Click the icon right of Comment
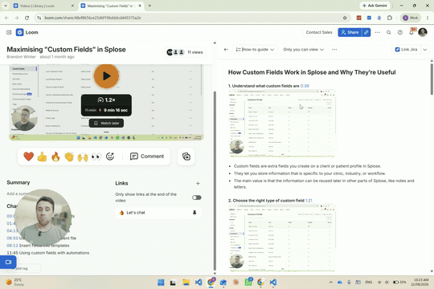The image size is (434, 289). click(186, 157)
